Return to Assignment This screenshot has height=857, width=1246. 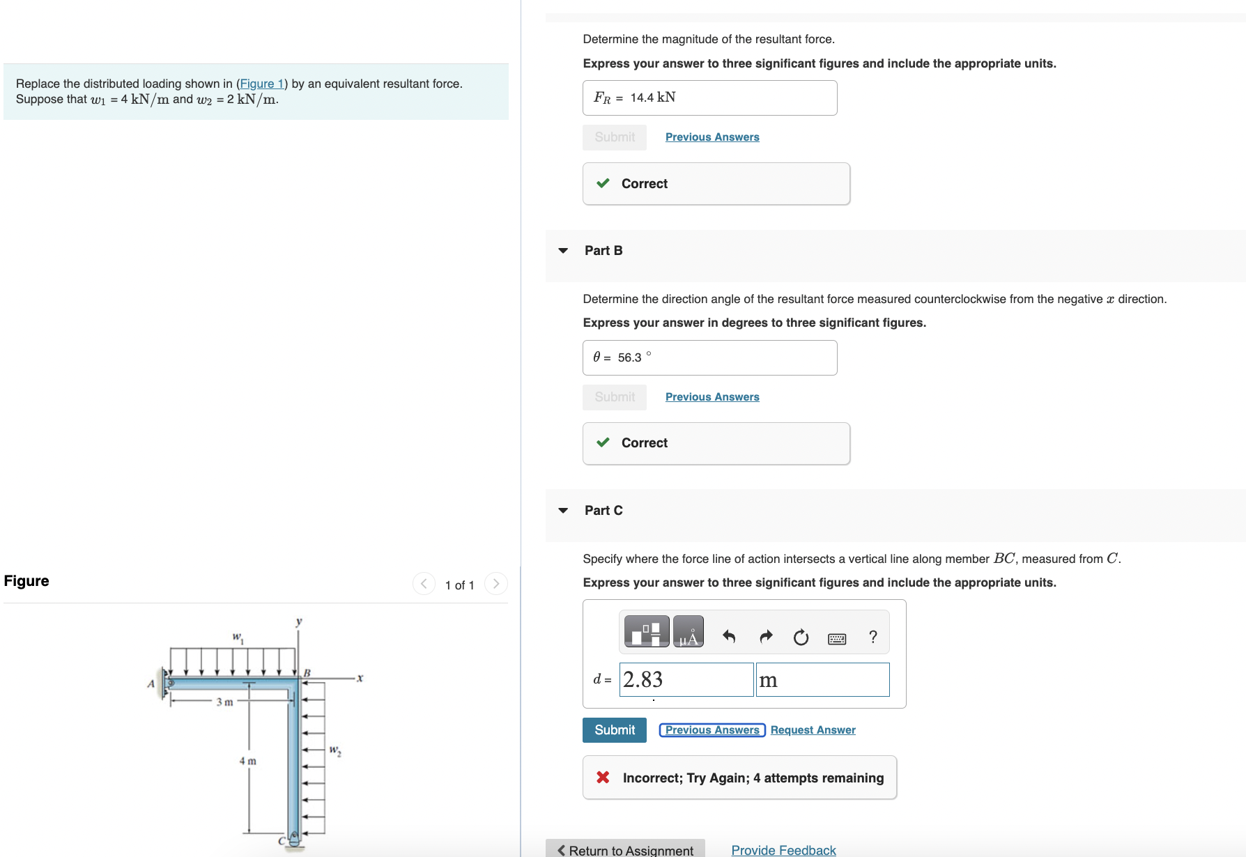(626, 849)
